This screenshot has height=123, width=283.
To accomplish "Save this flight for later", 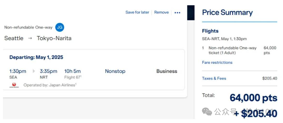I will [x=137, y=12].
